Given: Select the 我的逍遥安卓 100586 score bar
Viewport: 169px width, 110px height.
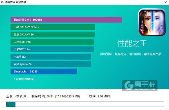Looking at the screenshot, I should (x=66, y=20).
